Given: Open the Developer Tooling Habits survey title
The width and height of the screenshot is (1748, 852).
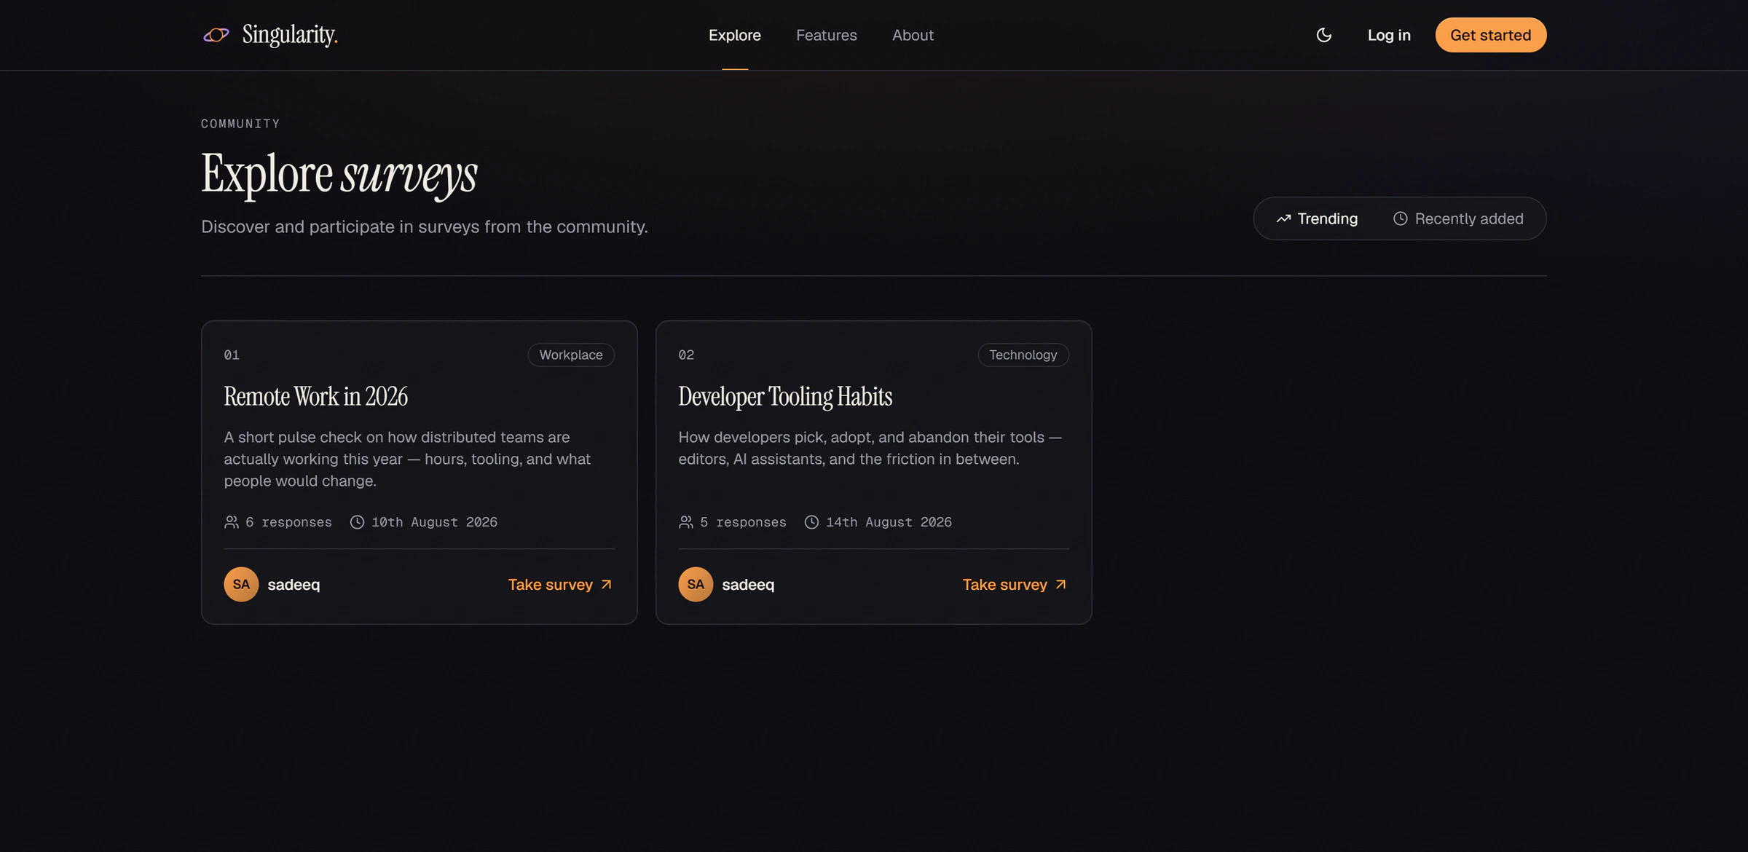Looking at the screenshot, I should click(x=785, y=396).
